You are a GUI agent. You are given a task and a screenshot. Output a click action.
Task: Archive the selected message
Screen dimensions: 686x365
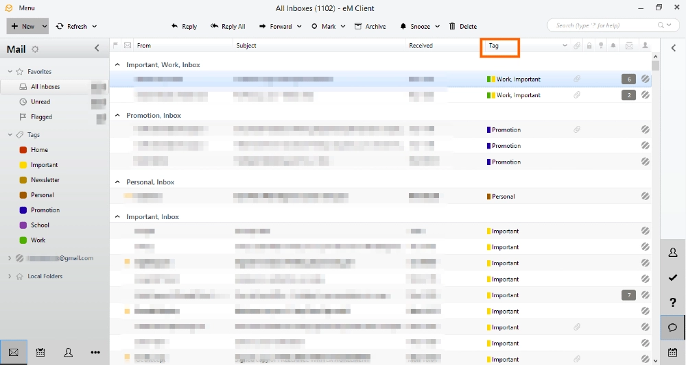pos(370,26)
